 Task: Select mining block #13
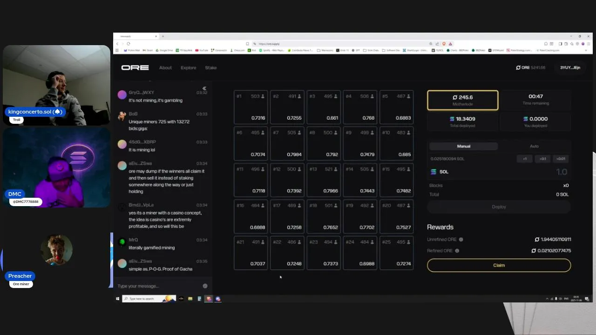tap(324, 180)
